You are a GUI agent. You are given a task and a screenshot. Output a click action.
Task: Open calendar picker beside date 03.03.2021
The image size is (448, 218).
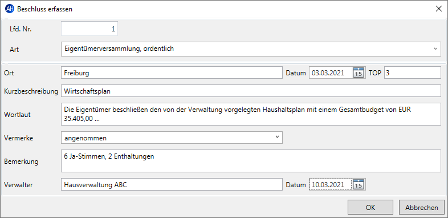click(x=359, y=72)
